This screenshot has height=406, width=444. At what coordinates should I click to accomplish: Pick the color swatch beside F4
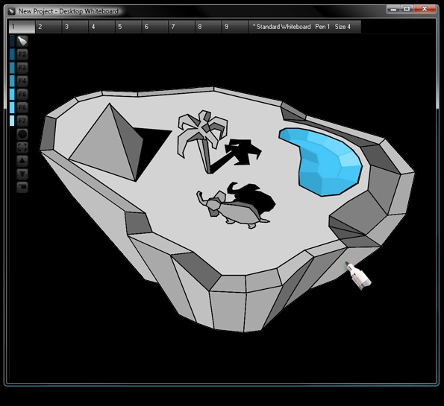(12, 81)
